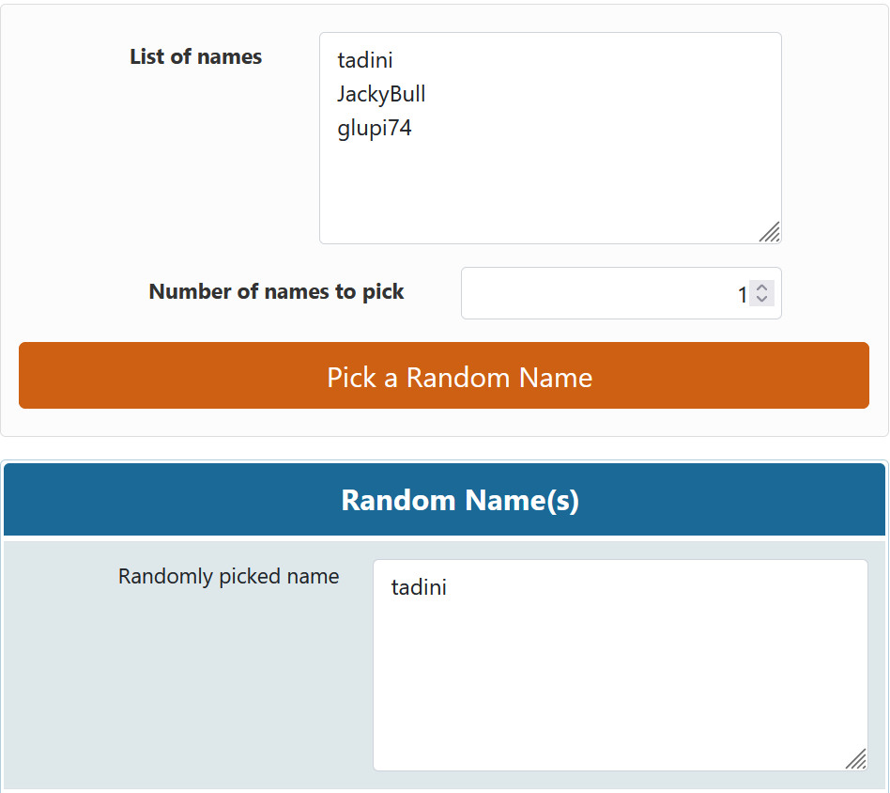
Task: Click the "Number of names to pick" label
Action: 276,292
